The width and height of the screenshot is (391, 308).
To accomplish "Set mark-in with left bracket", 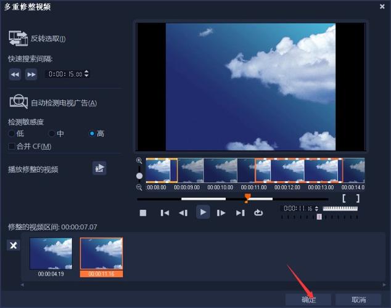I will coord(344,198).
